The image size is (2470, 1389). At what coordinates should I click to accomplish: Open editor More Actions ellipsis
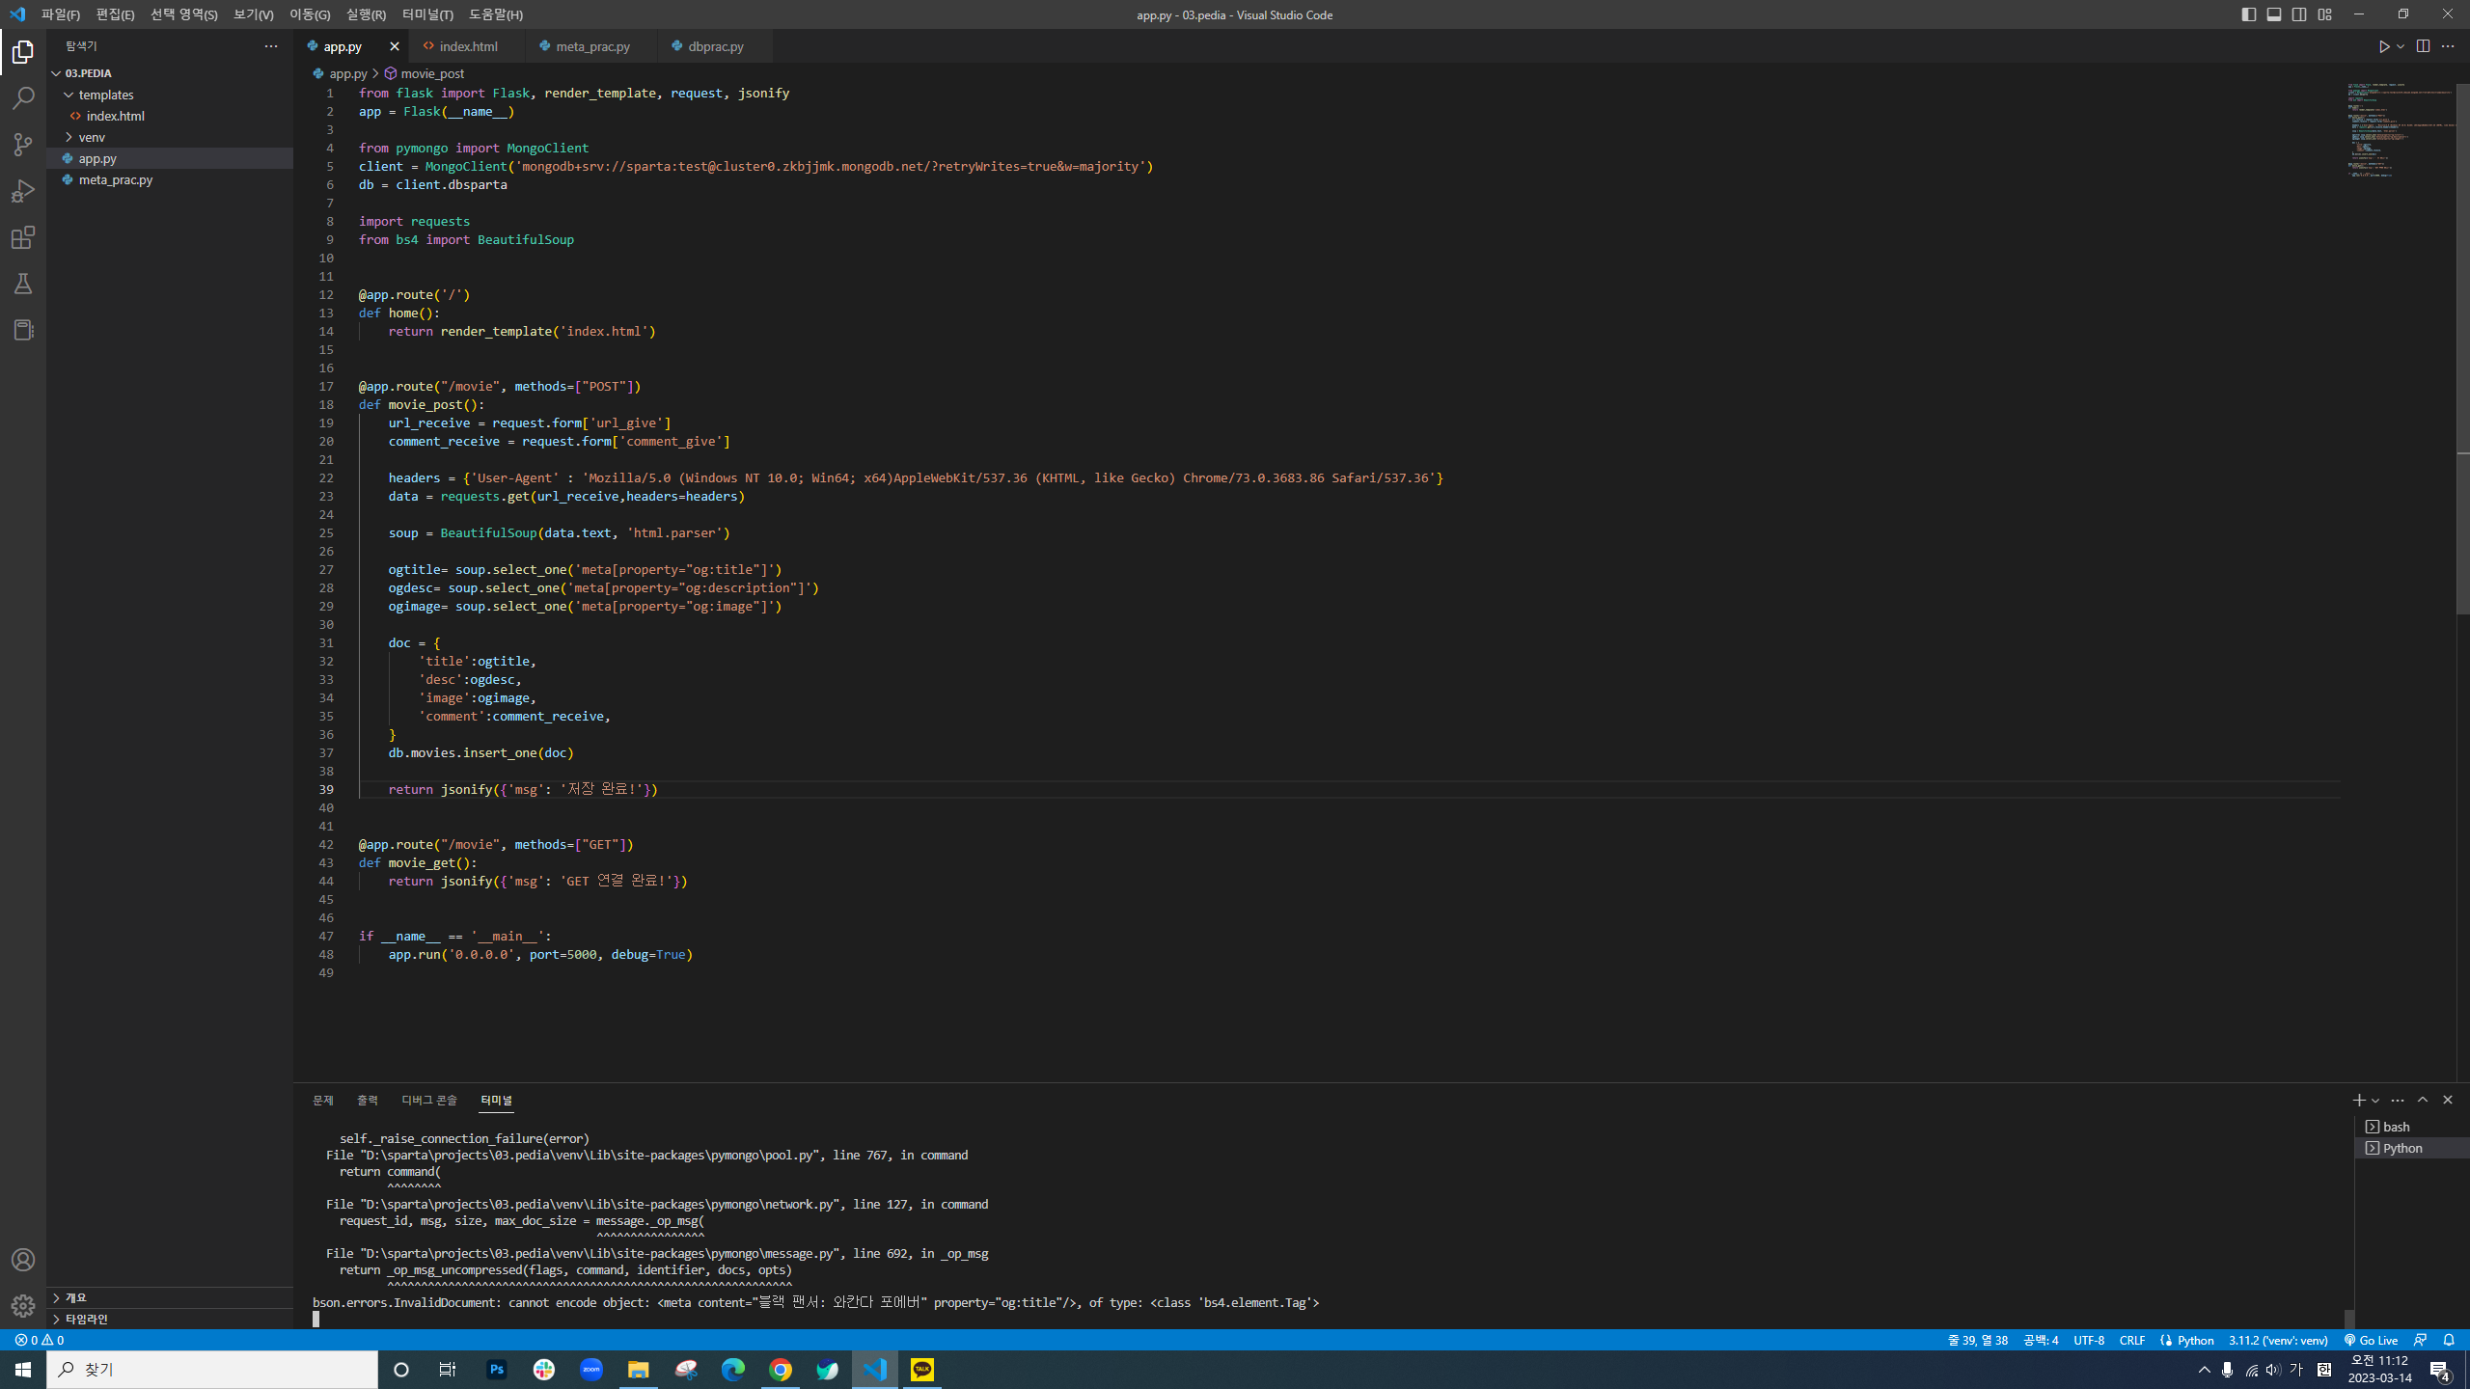pos(2448,46)
